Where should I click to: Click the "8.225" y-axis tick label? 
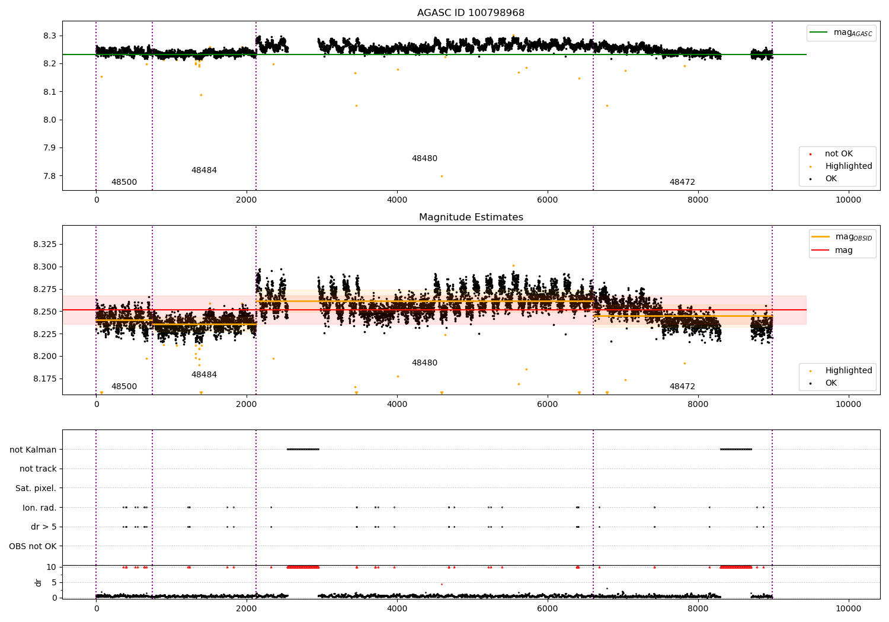(45, 334)
